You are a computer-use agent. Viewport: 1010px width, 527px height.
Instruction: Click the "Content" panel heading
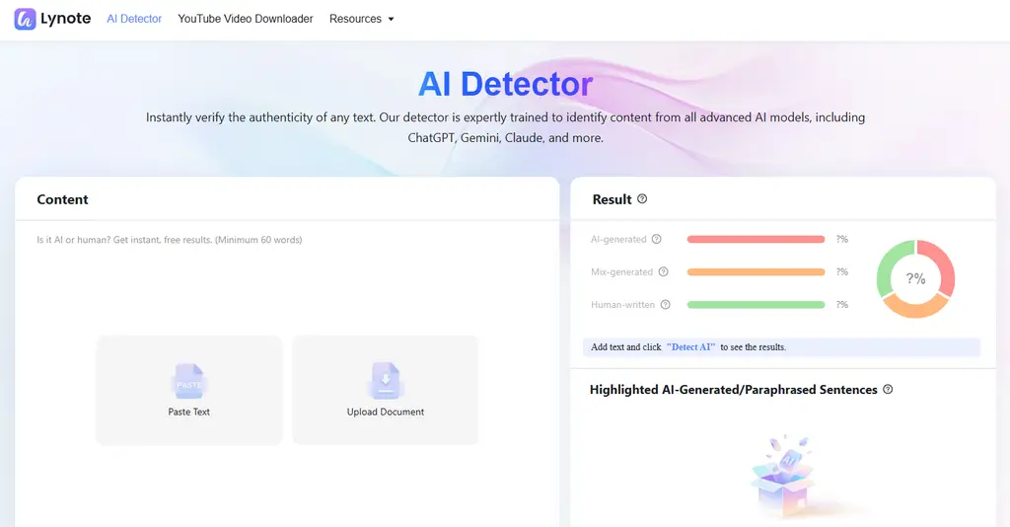(62, 199)
